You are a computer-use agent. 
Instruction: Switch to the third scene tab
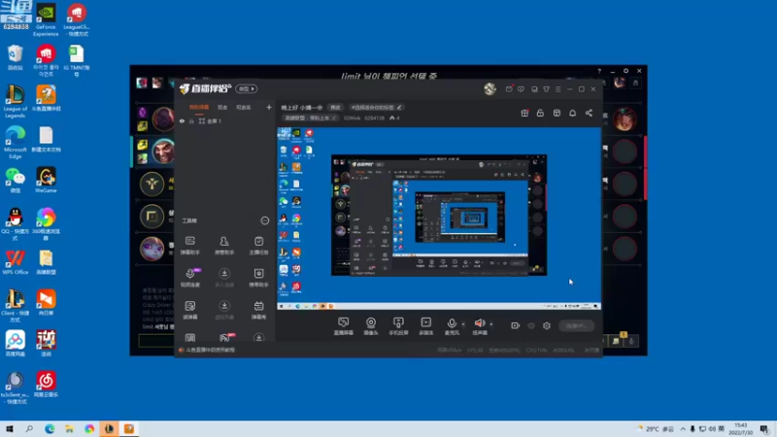pos(244,107)
